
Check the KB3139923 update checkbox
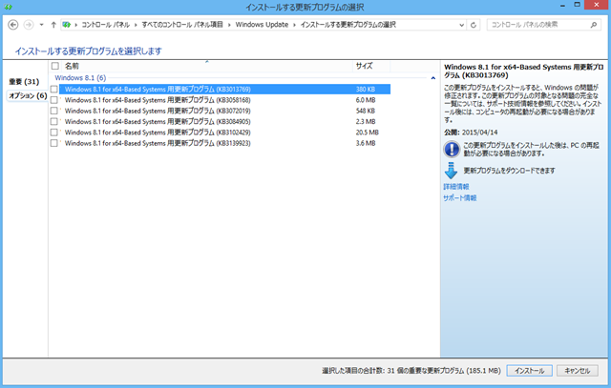[54, 143]
